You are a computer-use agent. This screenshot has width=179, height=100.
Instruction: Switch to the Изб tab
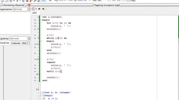24,43
